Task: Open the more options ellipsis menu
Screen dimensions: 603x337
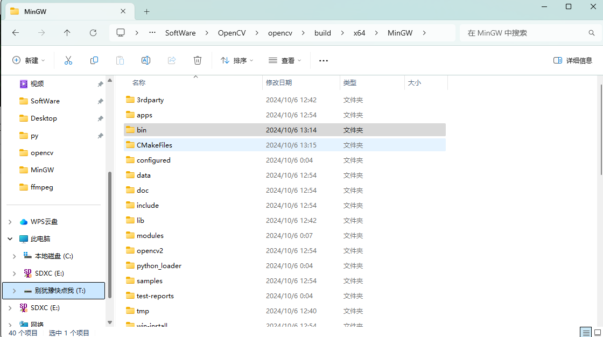Action: pos(324,61)
